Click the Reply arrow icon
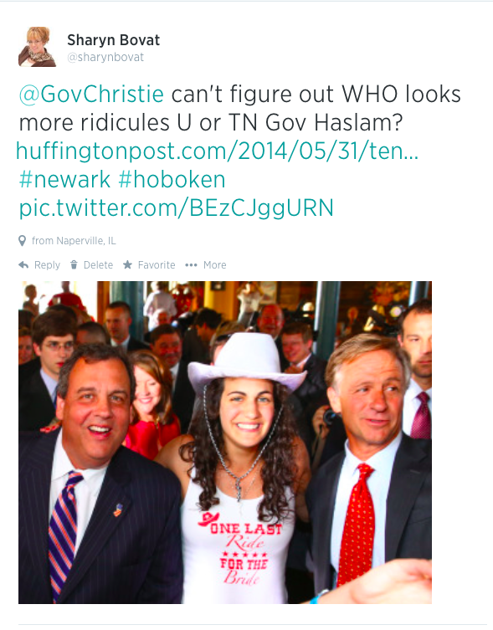Screen dimensions: 493x630 coord(23,264)
